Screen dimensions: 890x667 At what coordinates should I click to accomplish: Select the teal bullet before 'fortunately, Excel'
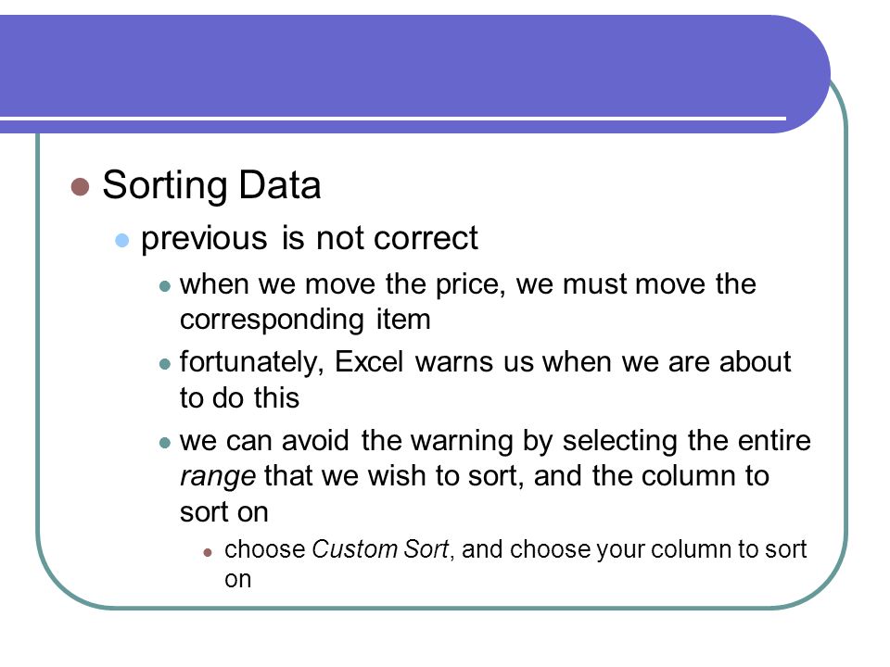pyautogui.click(x=165, y=364)
